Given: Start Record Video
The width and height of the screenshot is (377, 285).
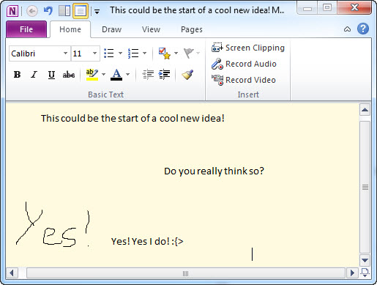Looking at the screenshot, I should 243,80.
